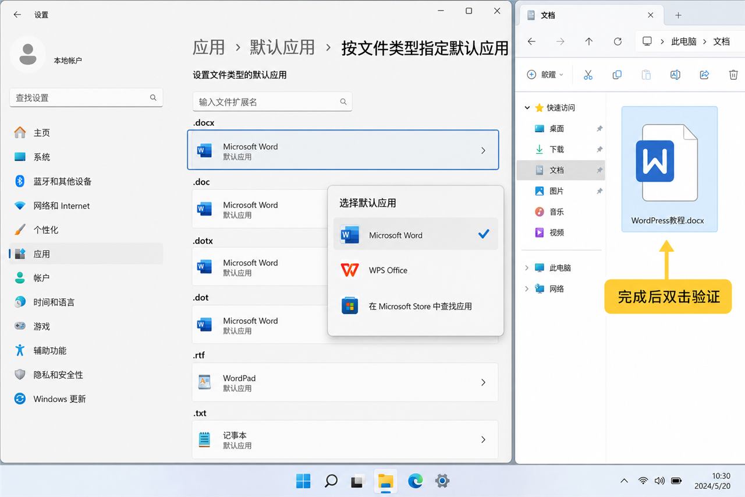The height and width of the screenshot is (497, 745).
Task: Click the Rename icon in Explorer toolbar
Action: click(x=675, y=75)
